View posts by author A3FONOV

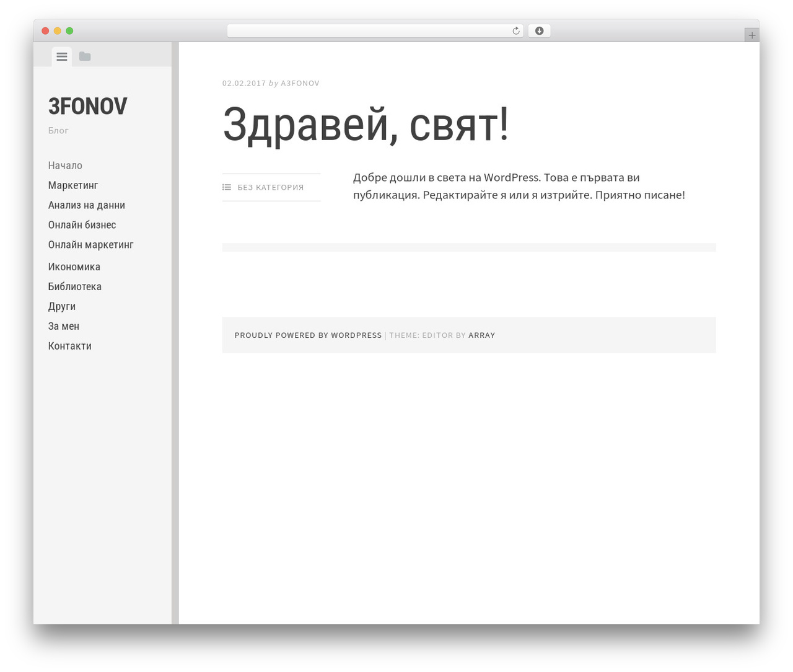[x=300, y=83]
